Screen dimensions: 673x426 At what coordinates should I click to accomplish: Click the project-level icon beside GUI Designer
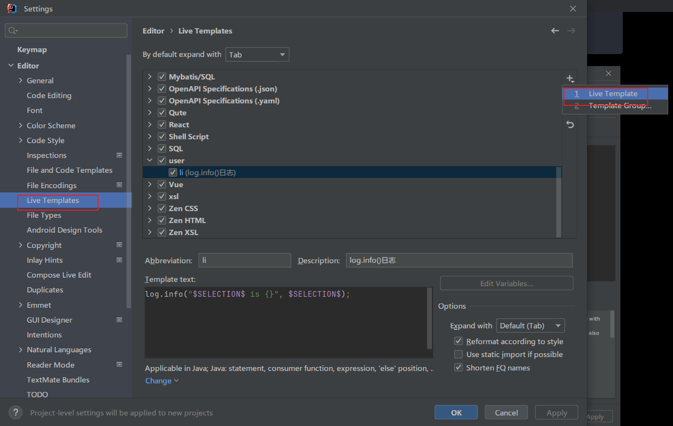(x=119, y=320)
